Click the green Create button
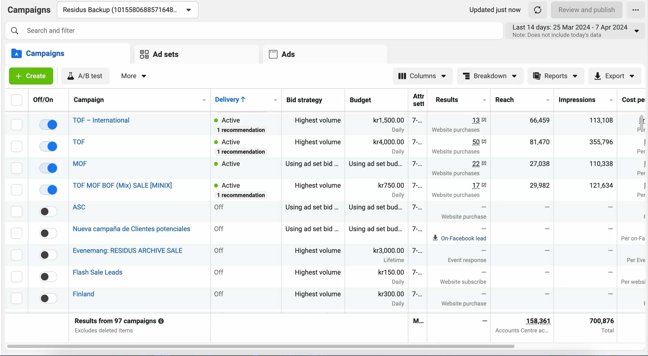The image size is (648, 356). tap(31, 76)
